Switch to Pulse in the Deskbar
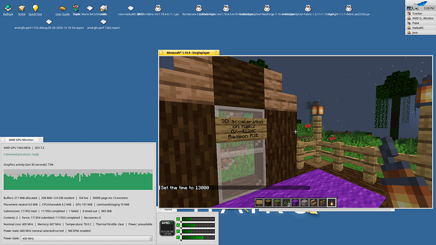Image resolution: width=436 pixels, height=245 pixels. (420, 23)
